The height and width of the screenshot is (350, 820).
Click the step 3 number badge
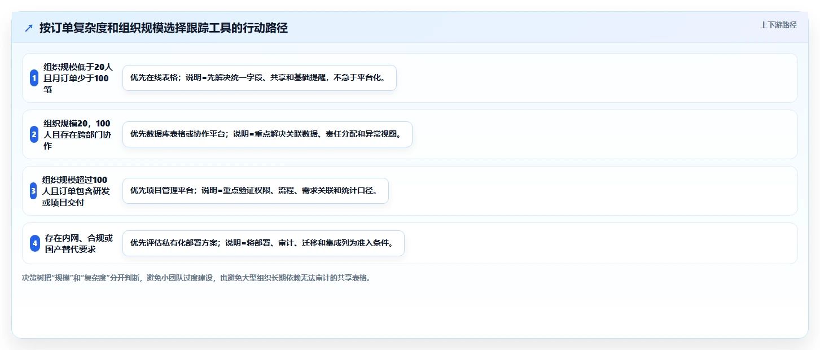coord(33,191)
